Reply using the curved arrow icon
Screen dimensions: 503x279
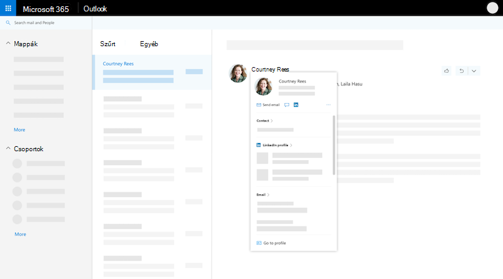click(x=462, y=71)
